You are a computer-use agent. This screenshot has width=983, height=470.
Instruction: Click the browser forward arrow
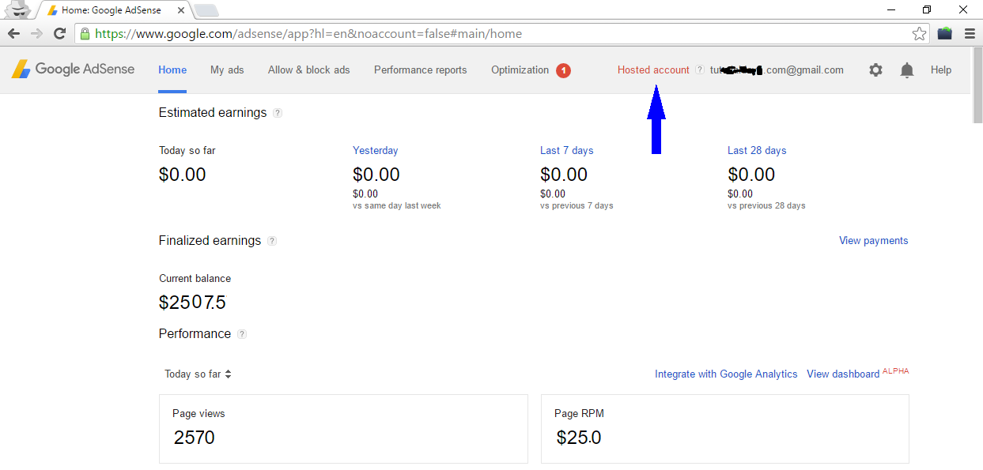click(36, 33)
